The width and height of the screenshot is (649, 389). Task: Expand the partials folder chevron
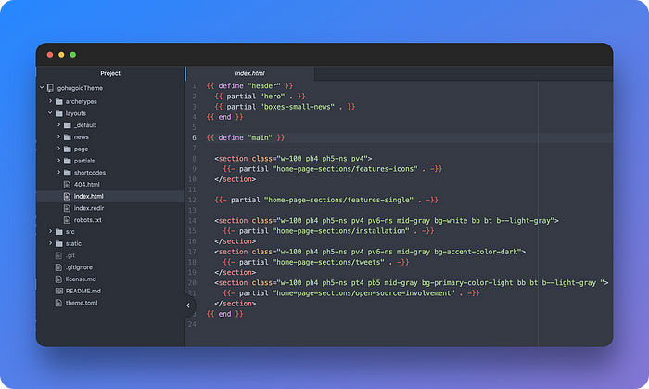coord(58,160)
